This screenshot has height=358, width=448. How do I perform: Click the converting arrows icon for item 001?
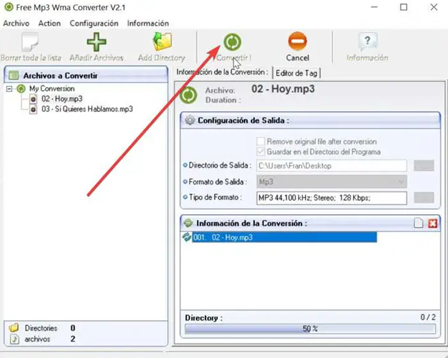click(x=187, y=237)
